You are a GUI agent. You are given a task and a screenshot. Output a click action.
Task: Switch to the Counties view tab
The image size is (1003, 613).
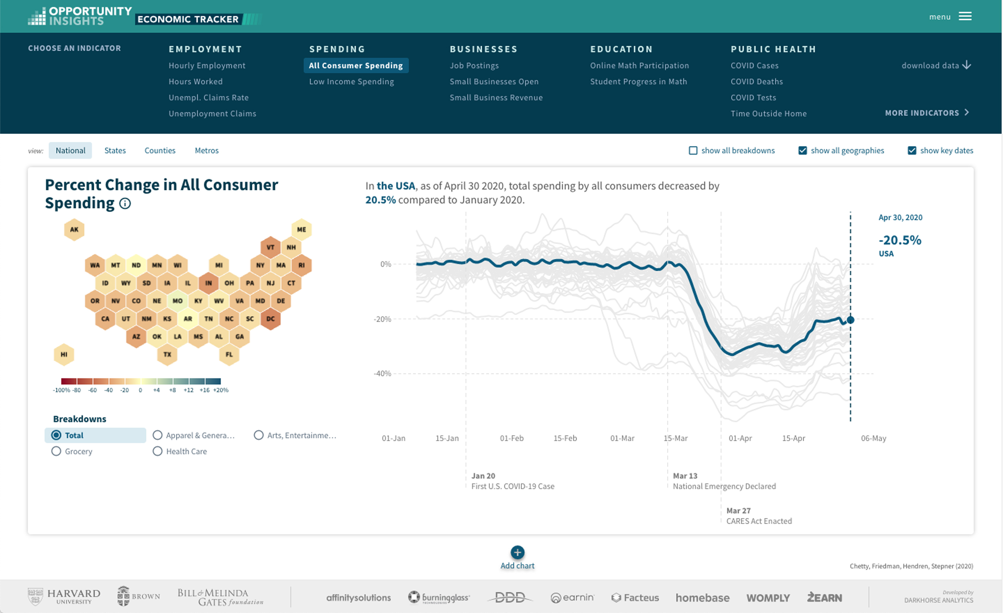[160, 150]
